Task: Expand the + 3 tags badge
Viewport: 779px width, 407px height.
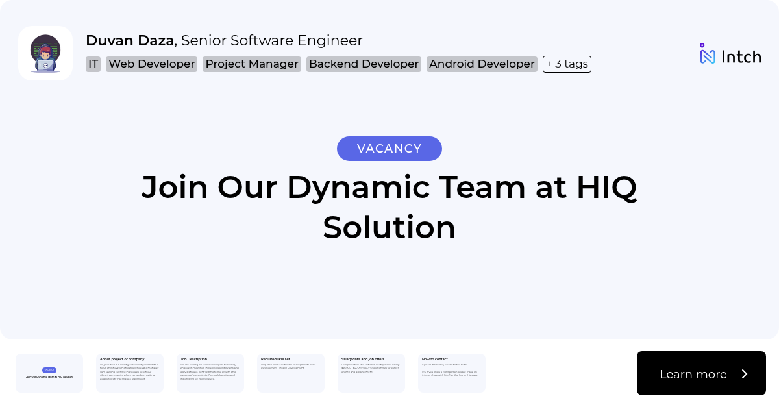Action: point(567,64)
